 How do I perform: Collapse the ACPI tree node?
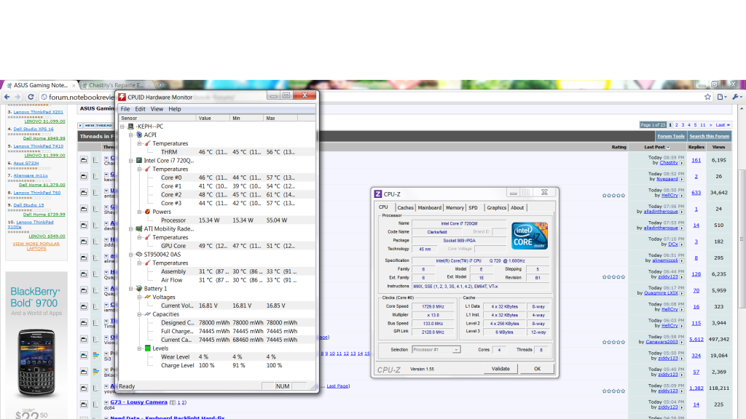[131, 135]
